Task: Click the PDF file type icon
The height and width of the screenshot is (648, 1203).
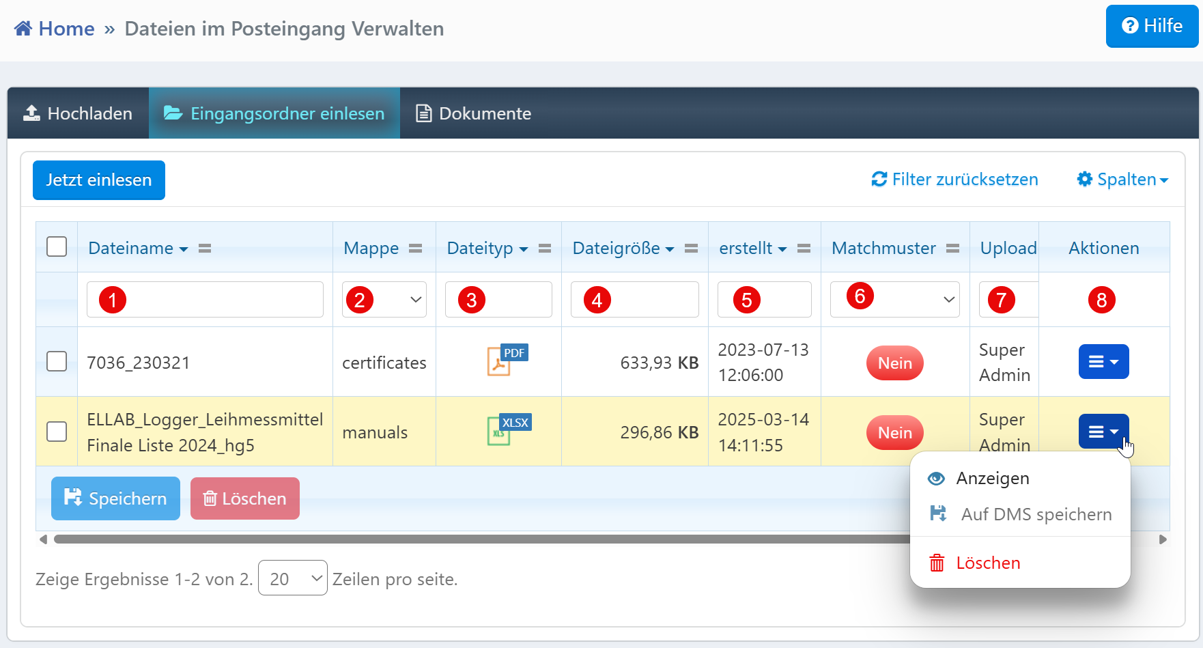Action: click(507, 361)
